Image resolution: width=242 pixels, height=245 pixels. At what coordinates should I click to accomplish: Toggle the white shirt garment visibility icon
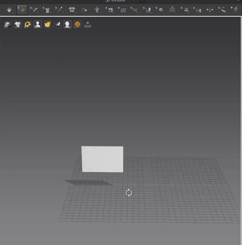click(17, 25)
